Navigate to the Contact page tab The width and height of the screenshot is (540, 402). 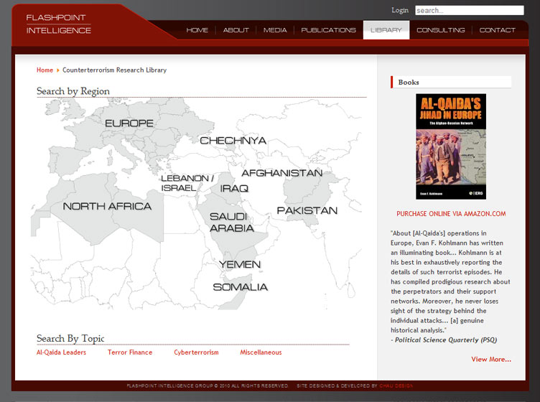point(497,30)
